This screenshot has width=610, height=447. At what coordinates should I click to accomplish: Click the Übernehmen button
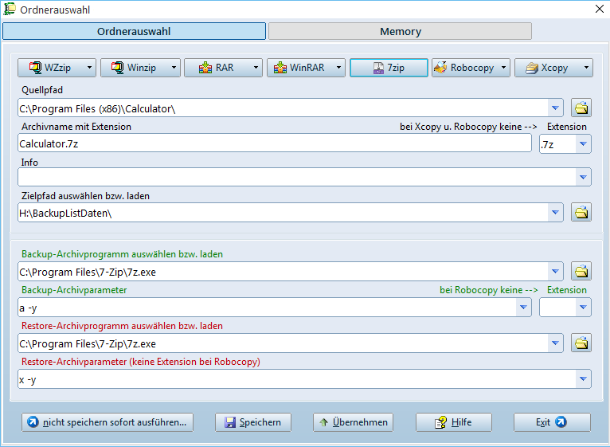point(353,422)
